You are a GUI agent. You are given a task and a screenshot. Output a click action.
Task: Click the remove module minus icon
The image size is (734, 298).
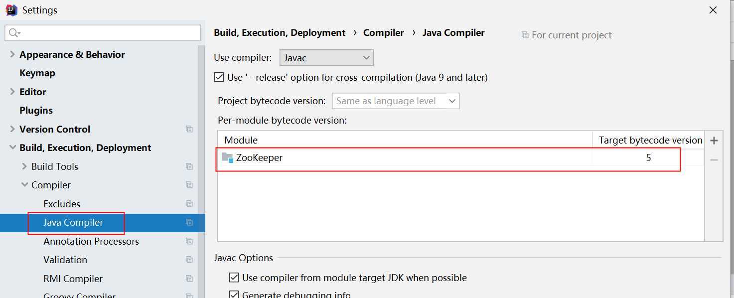coord(714,160)
